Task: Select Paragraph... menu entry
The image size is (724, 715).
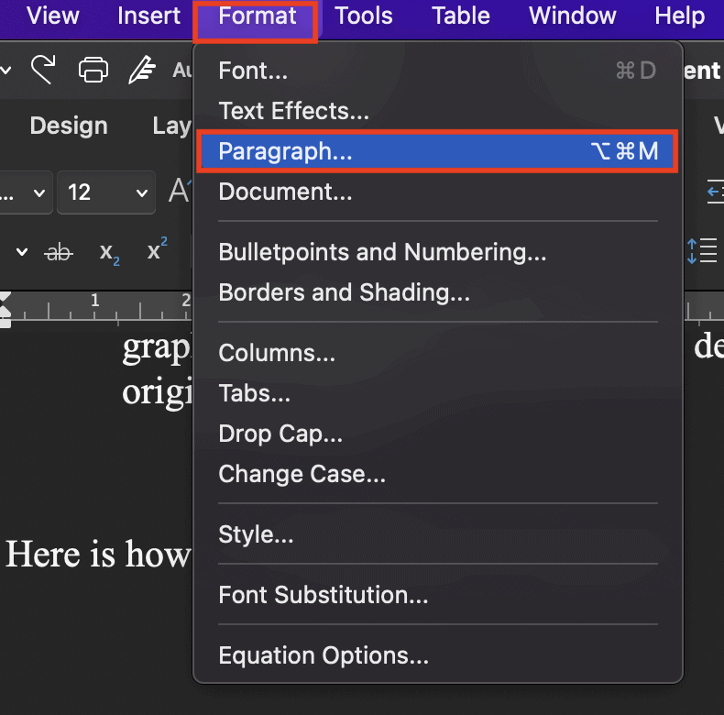Action: click(x=438, y=151)
